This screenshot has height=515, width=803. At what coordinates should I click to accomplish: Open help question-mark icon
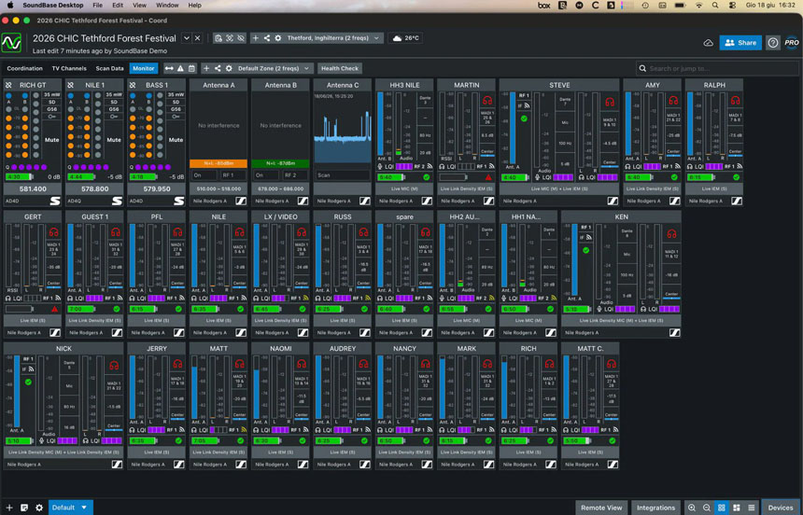coord(773,43)
